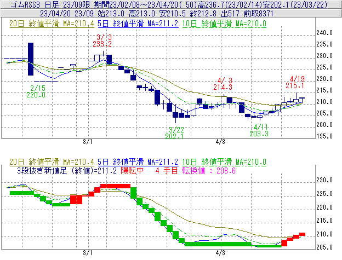Click the 3段抜き新値足 (終値)=211.2 label
Screen dimensions: 342x260
pyautogui.click(x=67, y=170)
